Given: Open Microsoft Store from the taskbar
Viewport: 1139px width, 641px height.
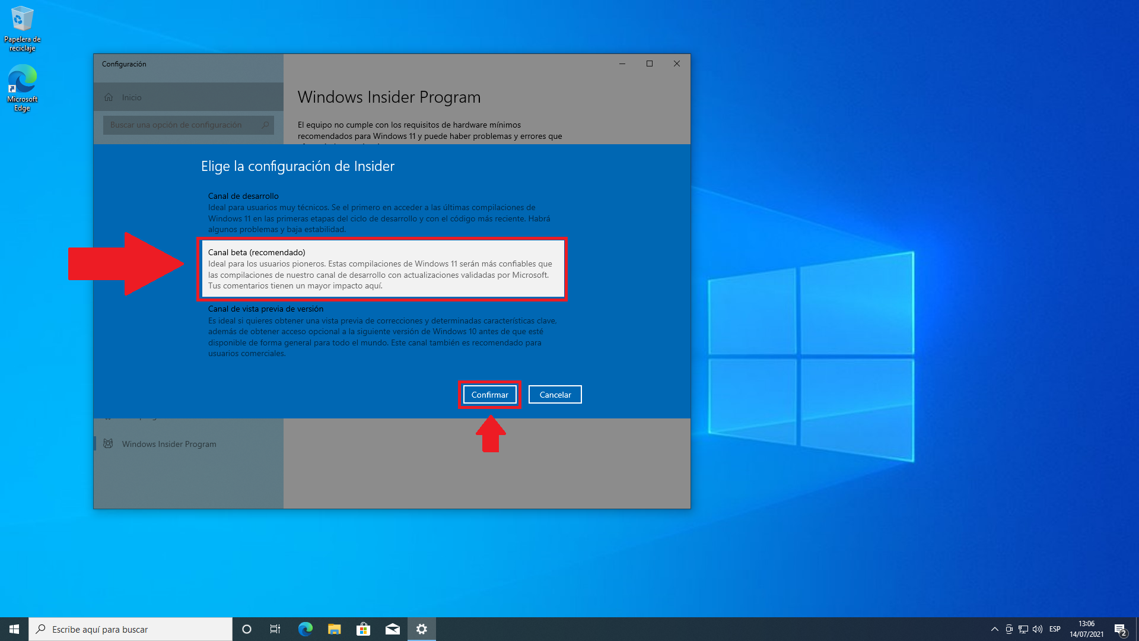Looking at the screenshot, I should tap(363, 629).
